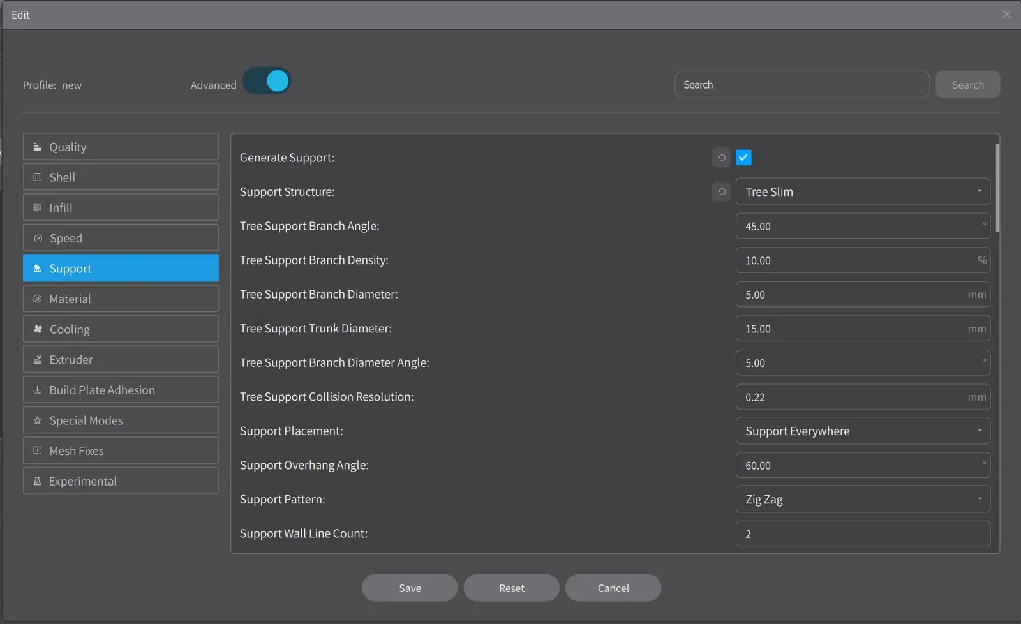The height and width of the screenshot is (624, 1021).
Task: Click the Experimental flask icon
Action: (38, 481)
